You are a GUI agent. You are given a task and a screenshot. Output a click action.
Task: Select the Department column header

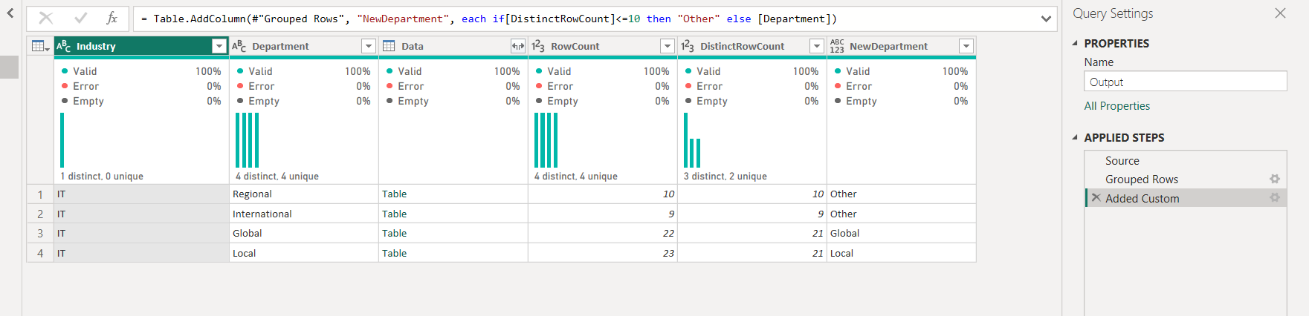point(303,46)
